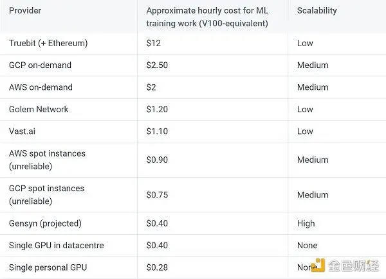Click the GCP on-demand provider cell
Screen dimensions: 386x279
[40, 65]
